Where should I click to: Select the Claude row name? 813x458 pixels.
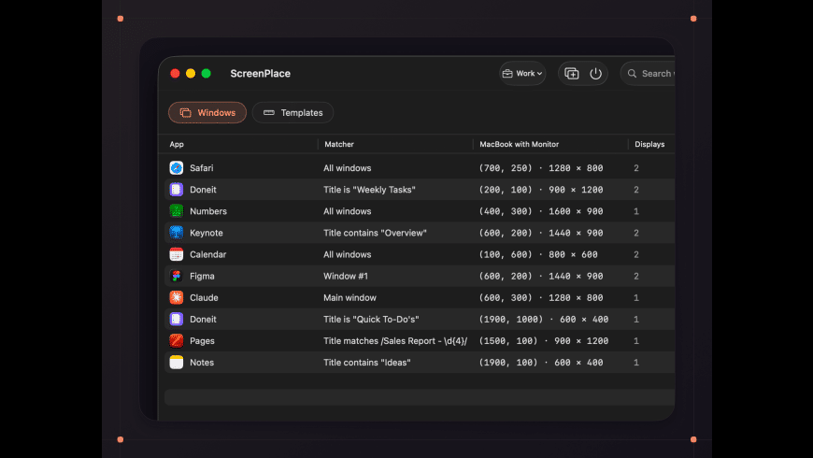(204, 298)
